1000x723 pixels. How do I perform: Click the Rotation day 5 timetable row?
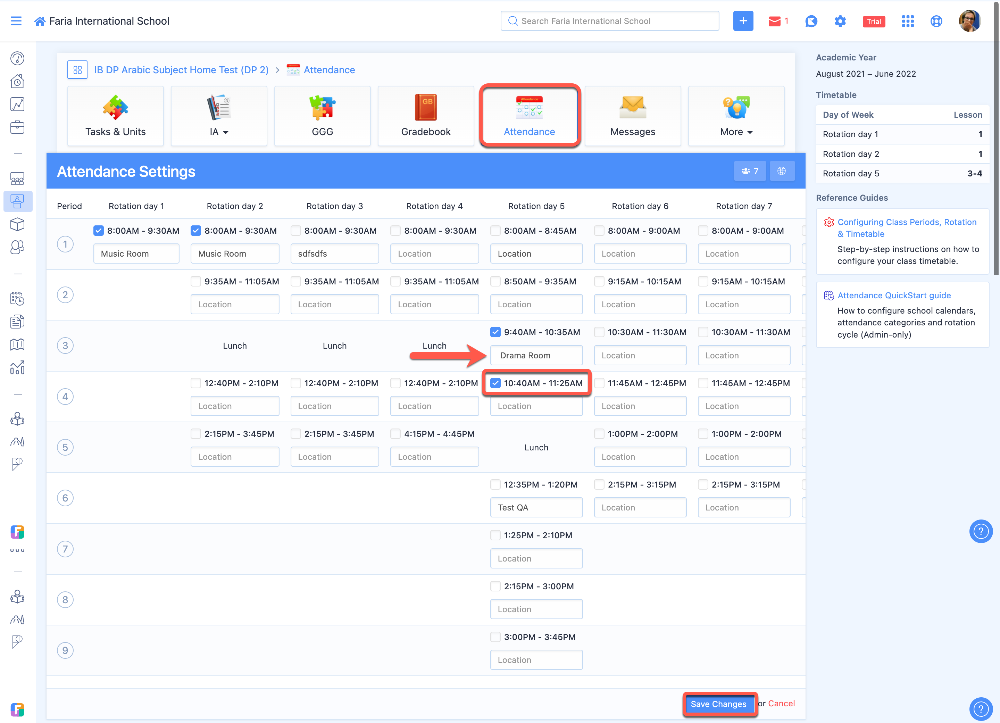click(902, 173)
